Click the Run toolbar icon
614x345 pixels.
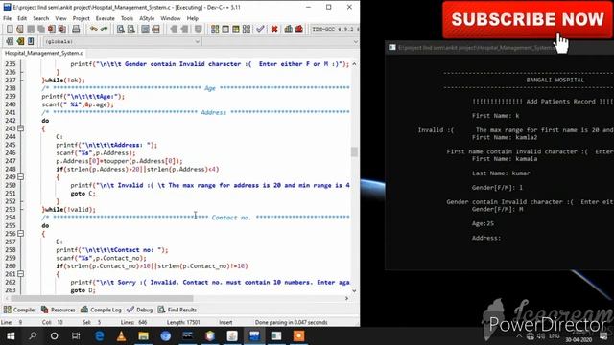point(225,29)
